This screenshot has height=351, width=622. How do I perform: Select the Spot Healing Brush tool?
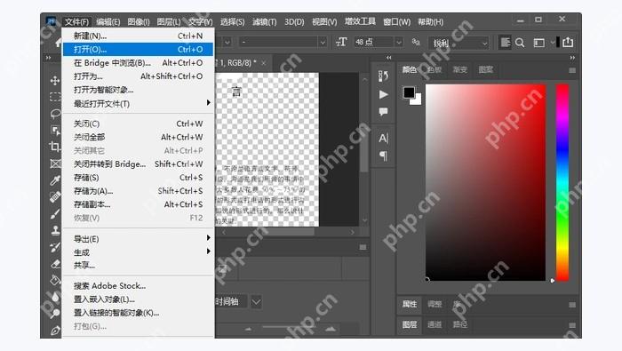click(x=55, y=197)
